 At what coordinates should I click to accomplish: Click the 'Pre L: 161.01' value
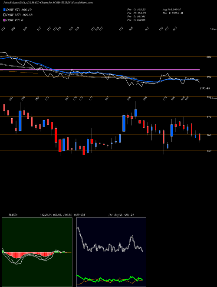click(x=136, y=17)
